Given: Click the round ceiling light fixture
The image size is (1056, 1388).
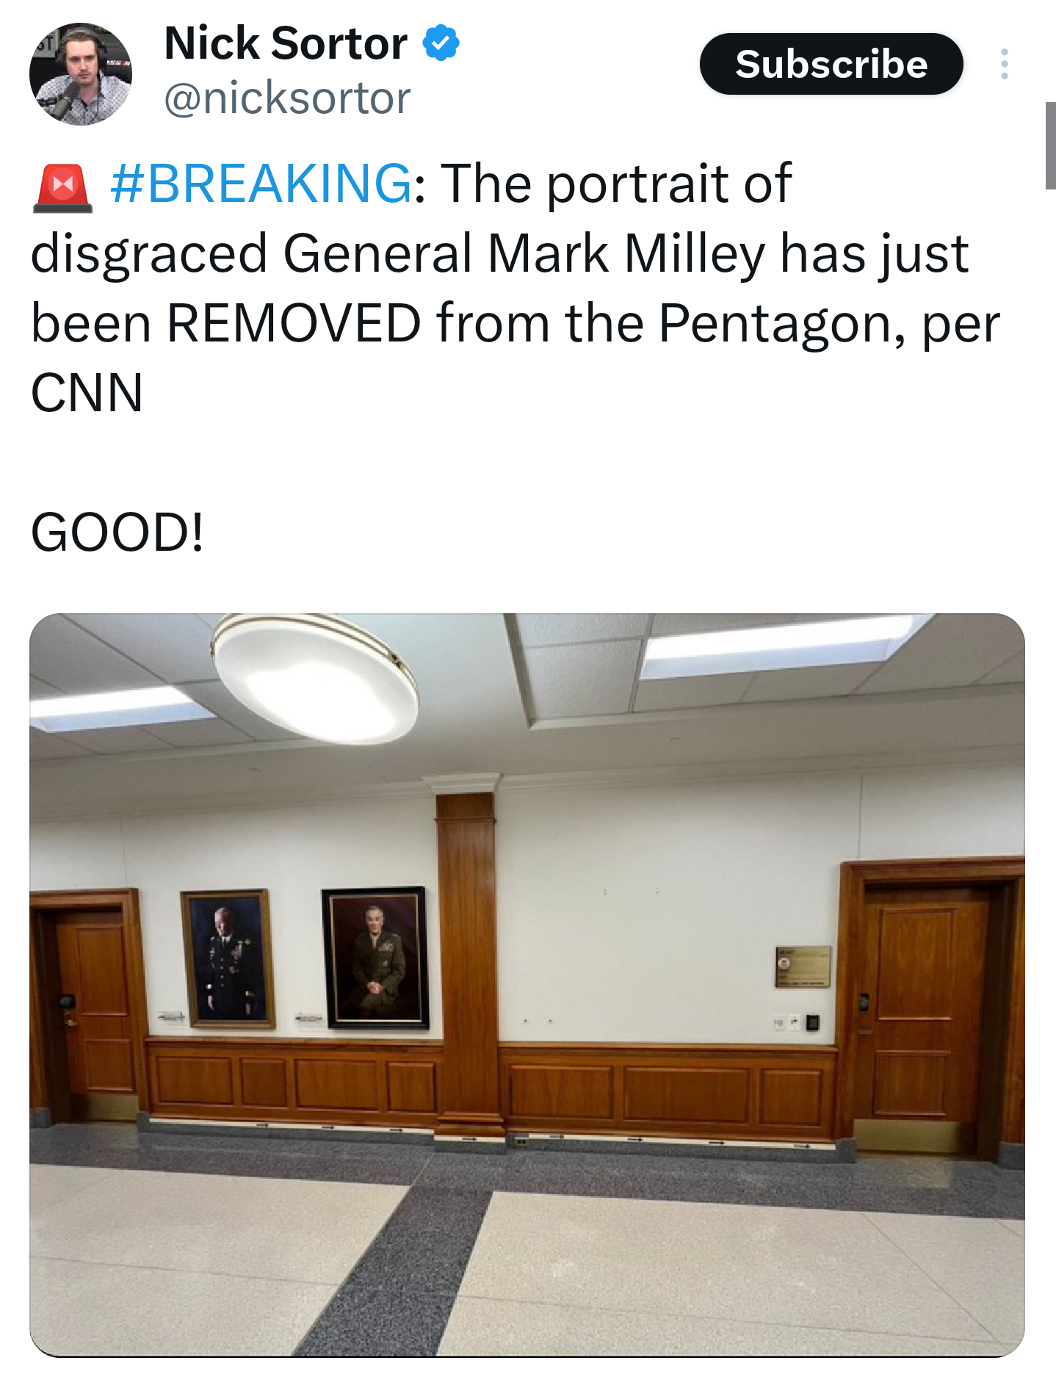Looking at the screenshot, I should click(314, 677).
